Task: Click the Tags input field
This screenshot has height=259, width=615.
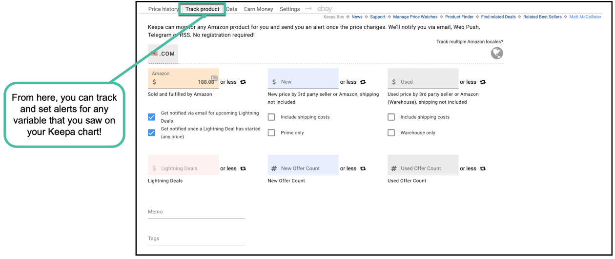Action: coord(196,239)
